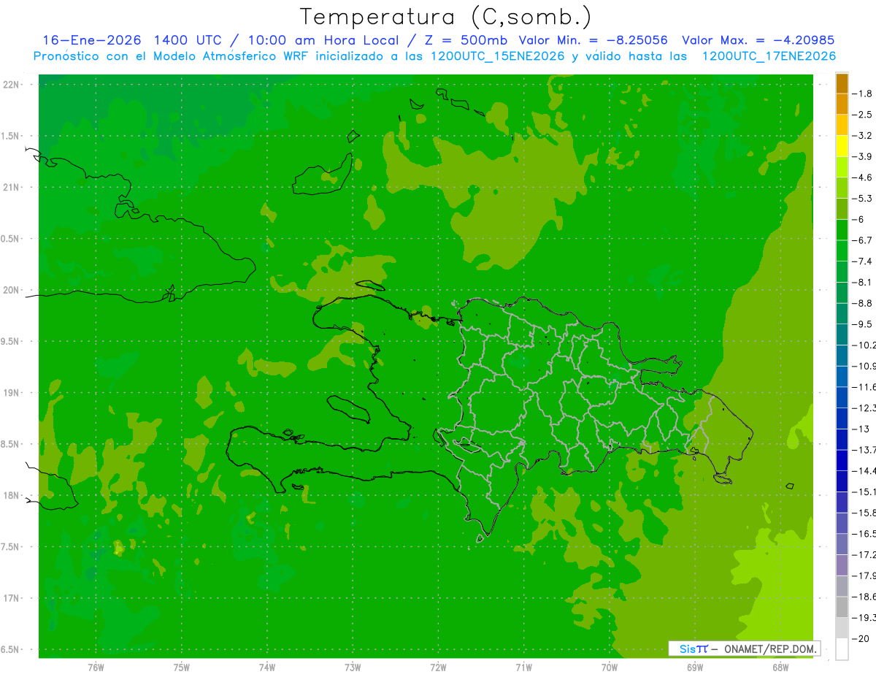This screenshot has width=876, height=677.
Task: Click the '69W' longitude axis label
Action: click(x=694, y=668)
